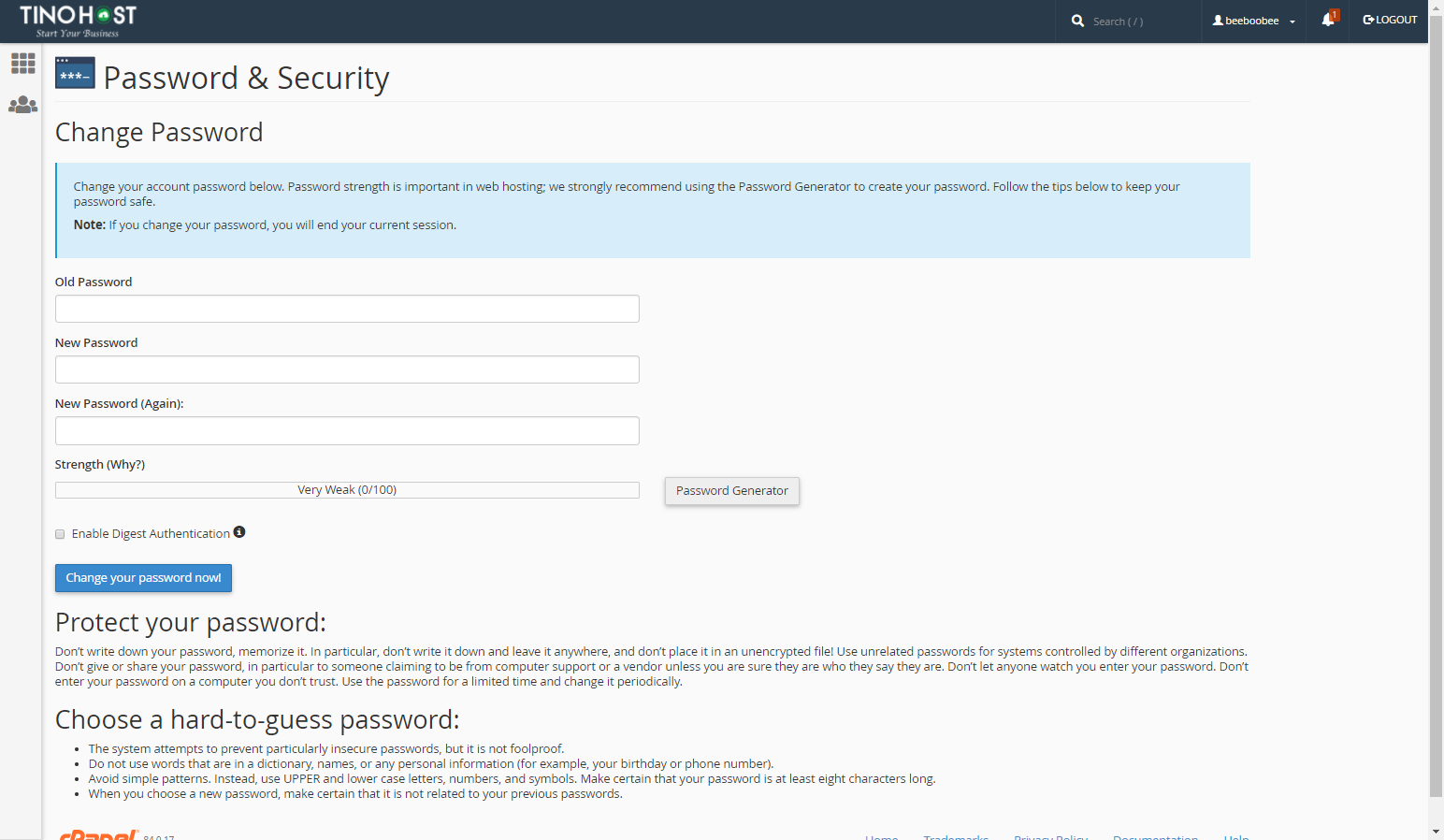Click the Change Password heading
Screen dimensions: 1444x840
[x=159, y=132]
